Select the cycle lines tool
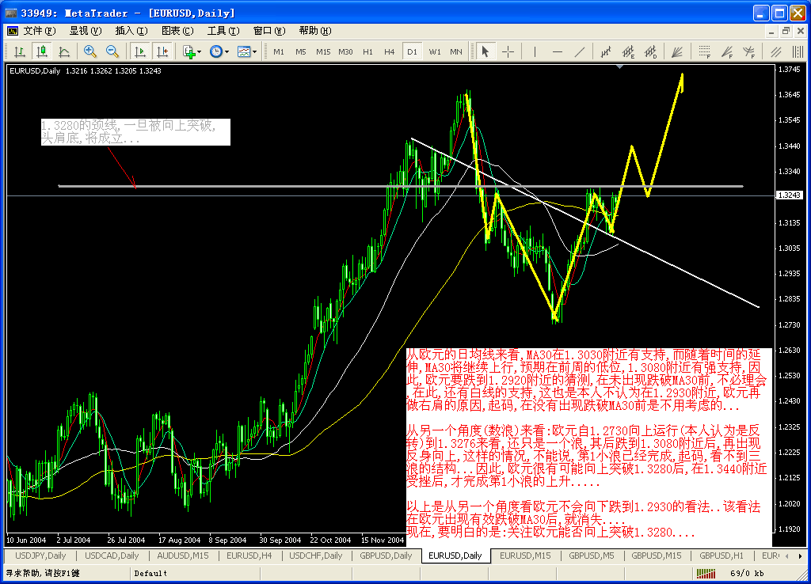 pyautogui.click(x=798, y=51)
